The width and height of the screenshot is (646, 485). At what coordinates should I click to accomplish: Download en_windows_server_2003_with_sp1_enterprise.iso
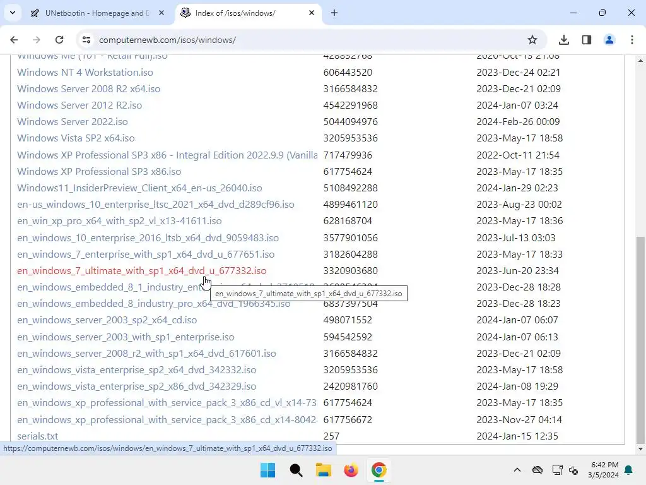coord(126,337)
